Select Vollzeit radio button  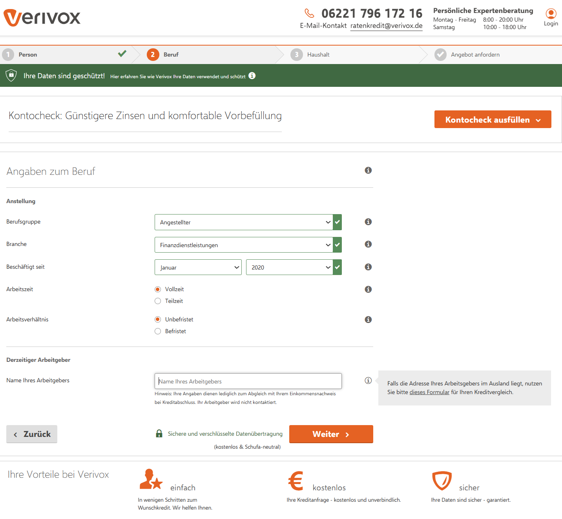pyautogui.click(x=158, y=289)
